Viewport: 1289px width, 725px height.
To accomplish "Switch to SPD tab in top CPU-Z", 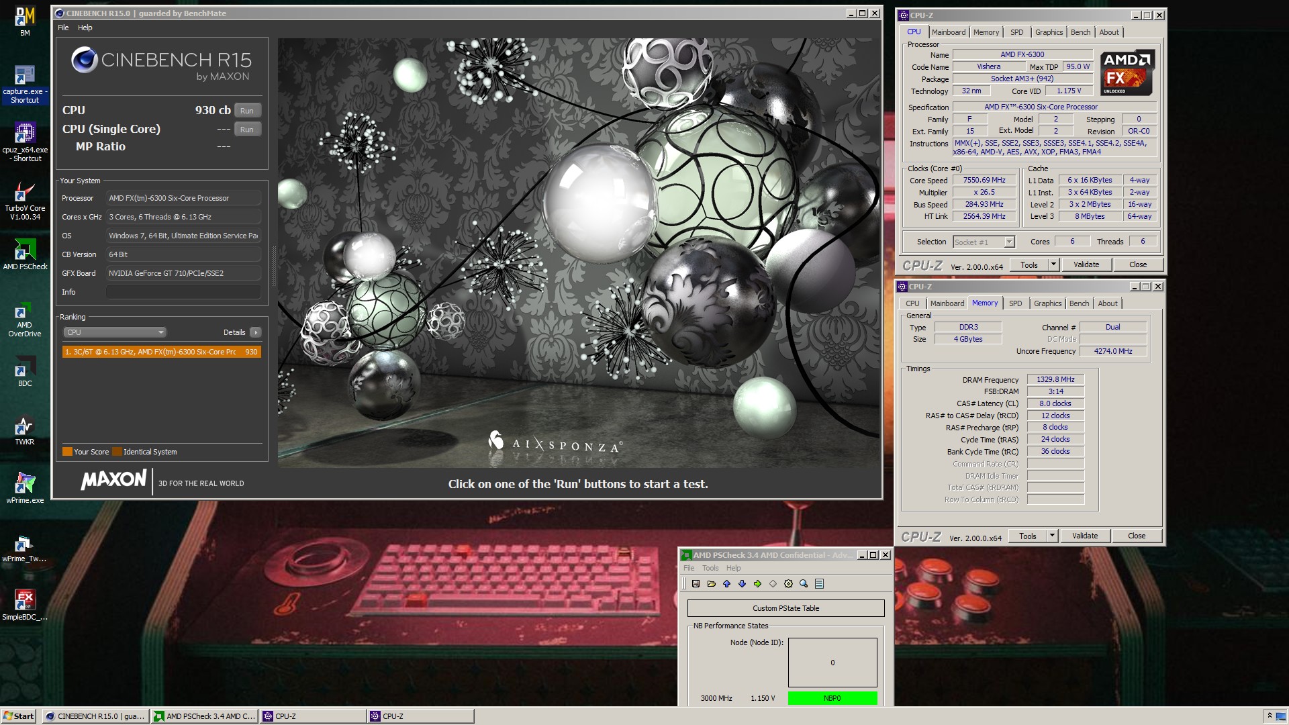I will (1016, 32).
